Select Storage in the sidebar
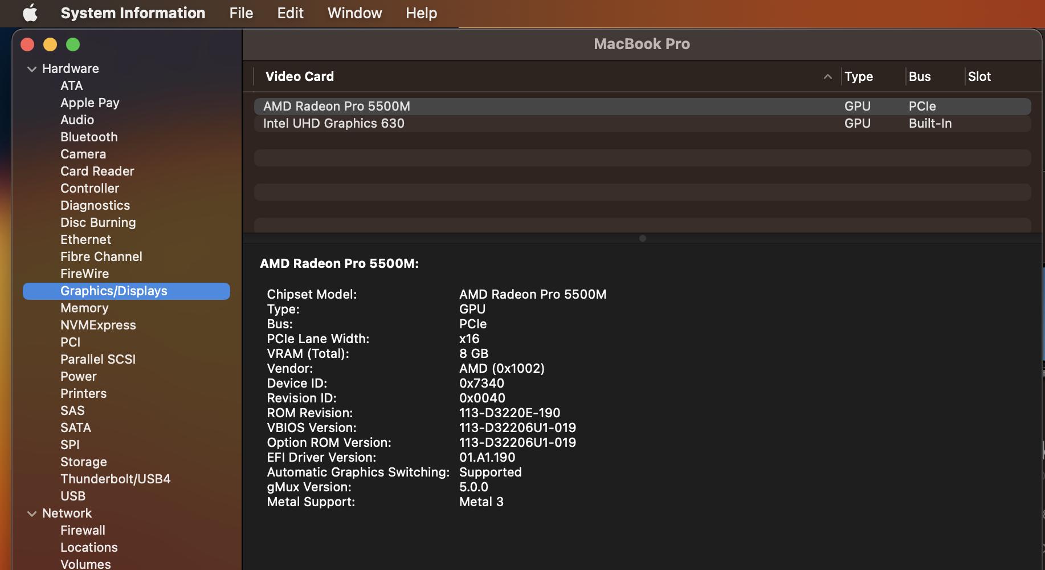This screenshot has width=1045, height=570. 84,462
